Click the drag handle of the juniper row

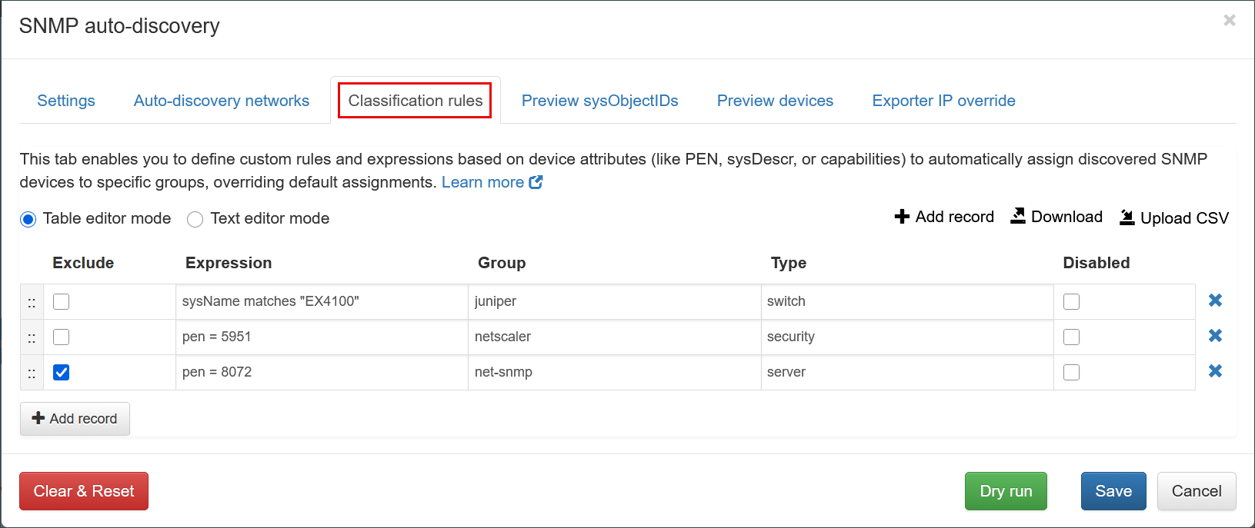32,302
